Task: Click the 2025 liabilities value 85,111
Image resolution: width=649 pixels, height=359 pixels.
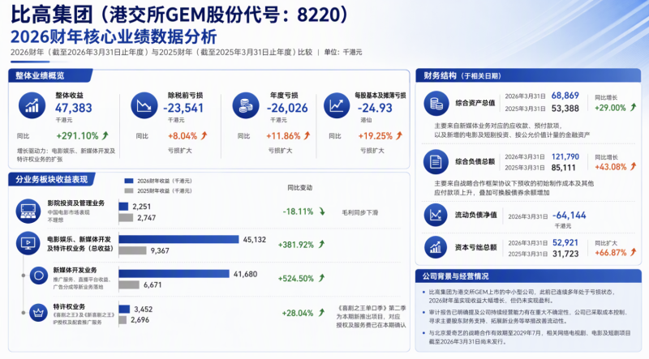Action: [563, 168]
